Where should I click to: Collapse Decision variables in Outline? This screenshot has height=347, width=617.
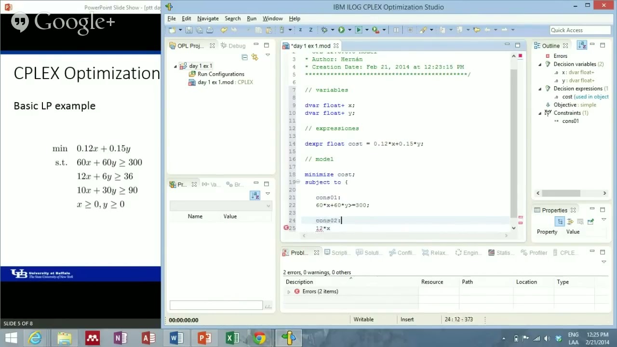coord(540,64)
